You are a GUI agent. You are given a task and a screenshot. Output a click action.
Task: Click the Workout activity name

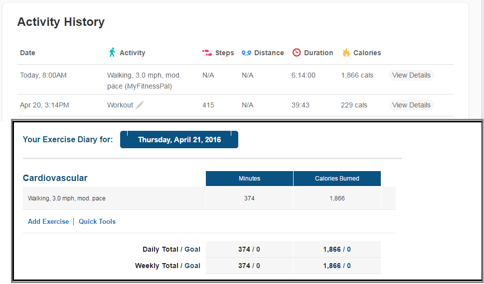tap(120, 105)
